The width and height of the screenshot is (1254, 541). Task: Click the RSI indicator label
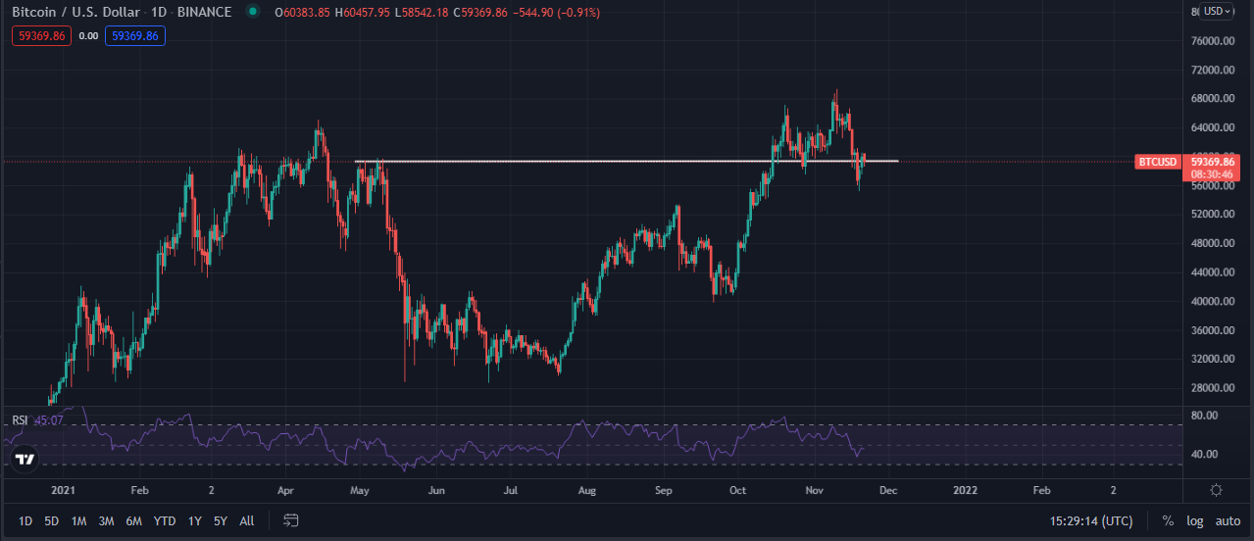[20, 420]
